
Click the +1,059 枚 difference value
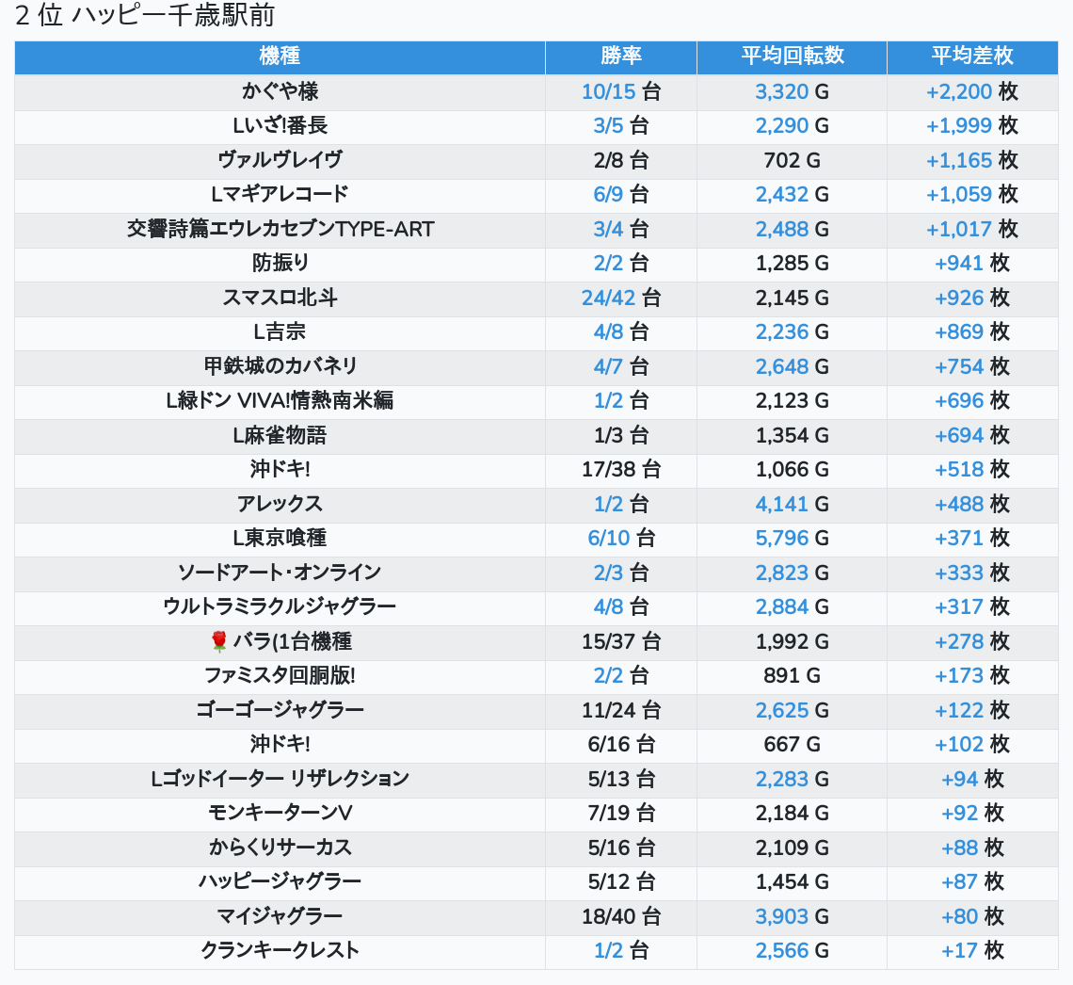tap(971, 194)
